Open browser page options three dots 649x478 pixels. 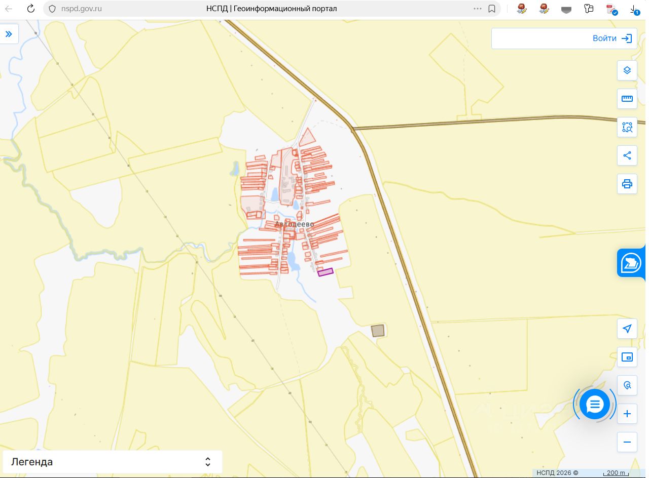coord(478,9)
